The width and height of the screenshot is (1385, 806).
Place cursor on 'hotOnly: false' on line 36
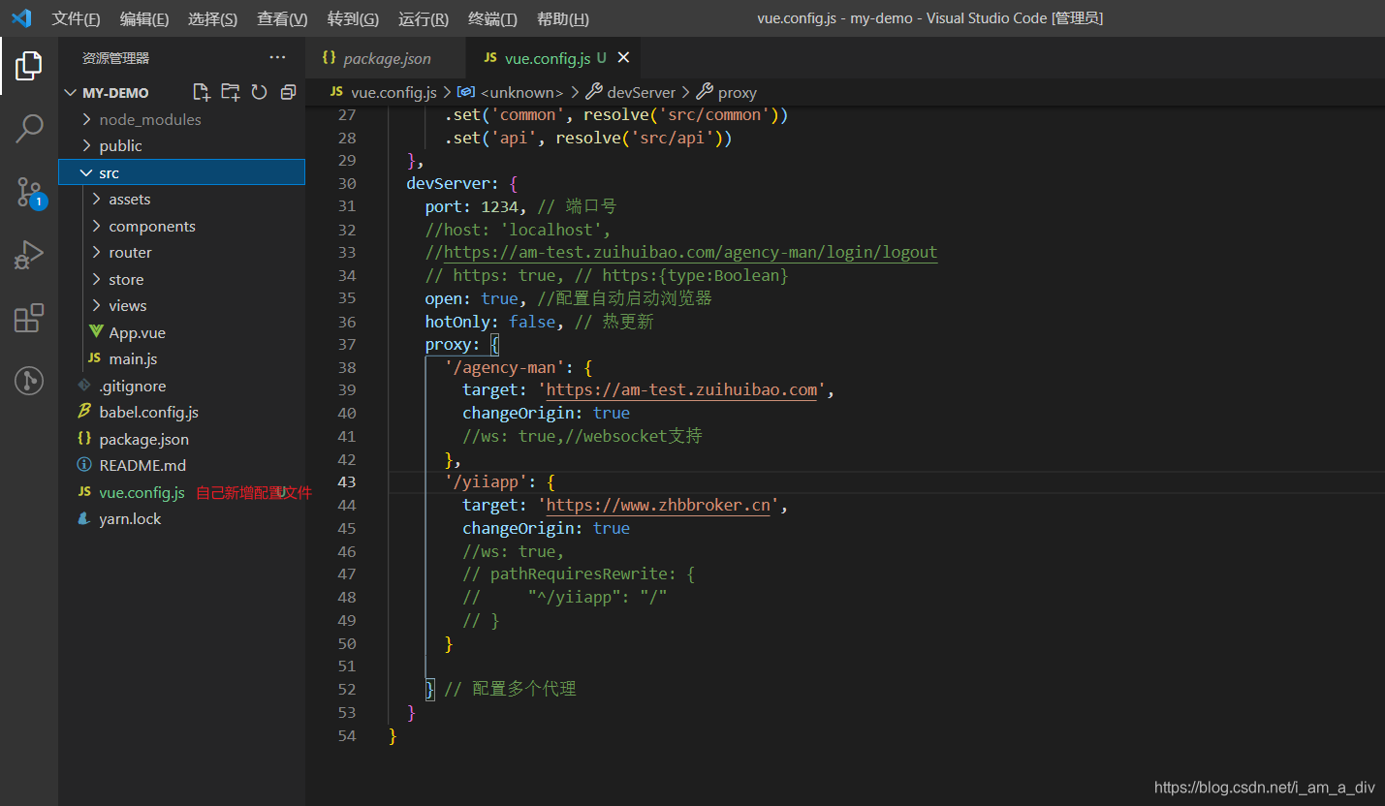click(x=489, y=322)
